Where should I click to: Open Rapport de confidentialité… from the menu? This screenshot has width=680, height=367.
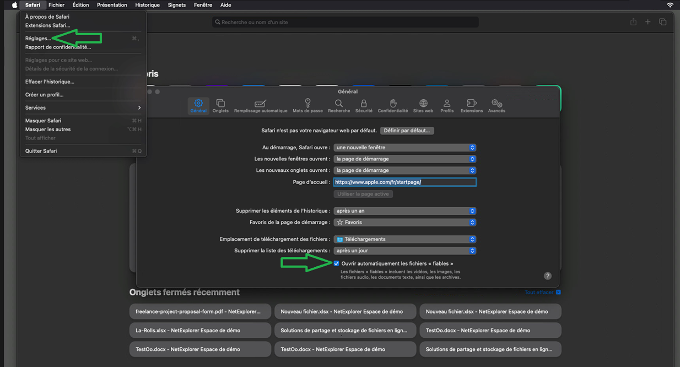point(83,47)
